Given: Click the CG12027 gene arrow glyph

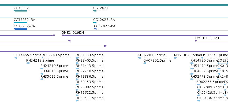Looking at the screenshot, I should pyautogui.click(x=95, y=11).
